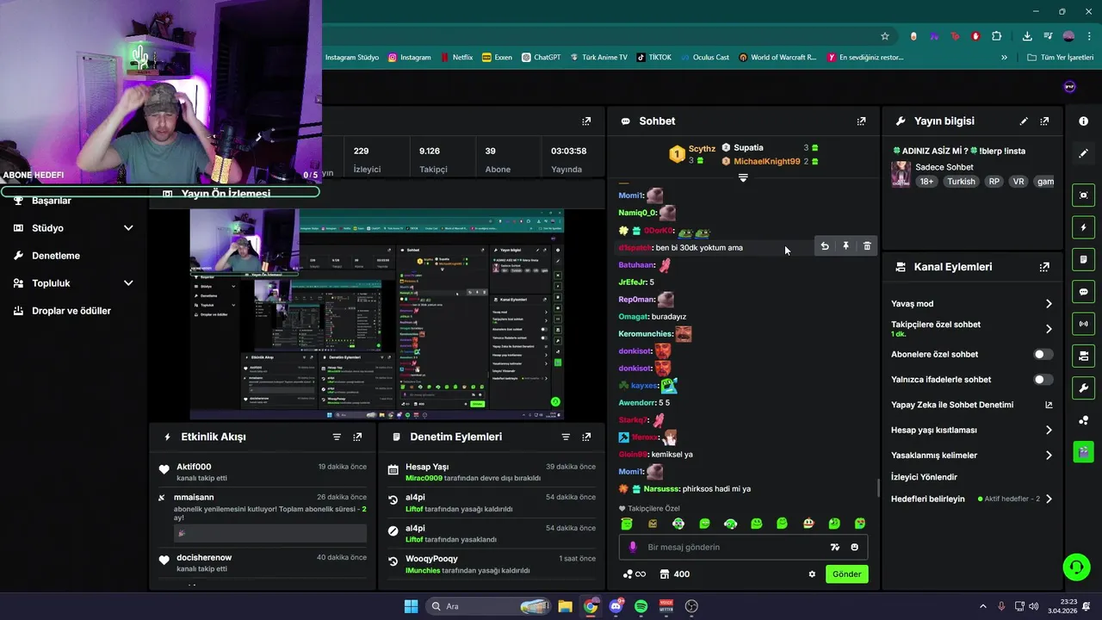Click the broadcast signal icon in right sidebar
This screenshot has width=1102, height=620.
coord(1083,324)
